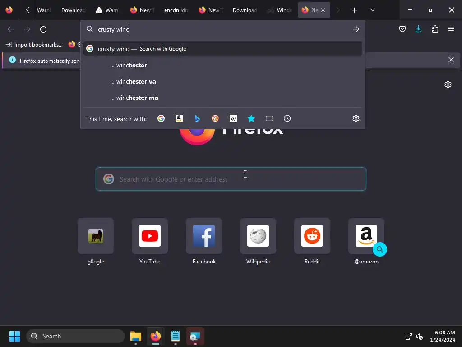Image resolution: width=462 pixels, height=347 pixels.
Task: Click Import bookmarks in bookmarks toolbar
Action: [x=34, y=45]
